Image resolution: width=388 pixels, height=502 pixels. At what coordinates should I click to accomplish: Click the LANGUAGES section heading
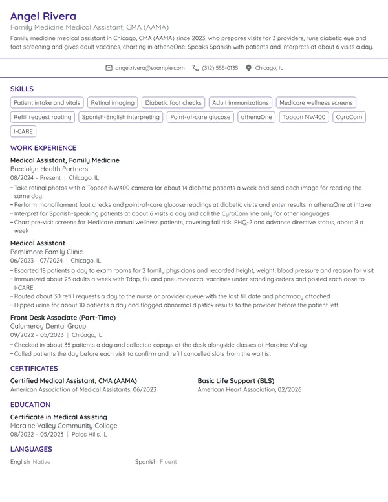pos(31,449)
